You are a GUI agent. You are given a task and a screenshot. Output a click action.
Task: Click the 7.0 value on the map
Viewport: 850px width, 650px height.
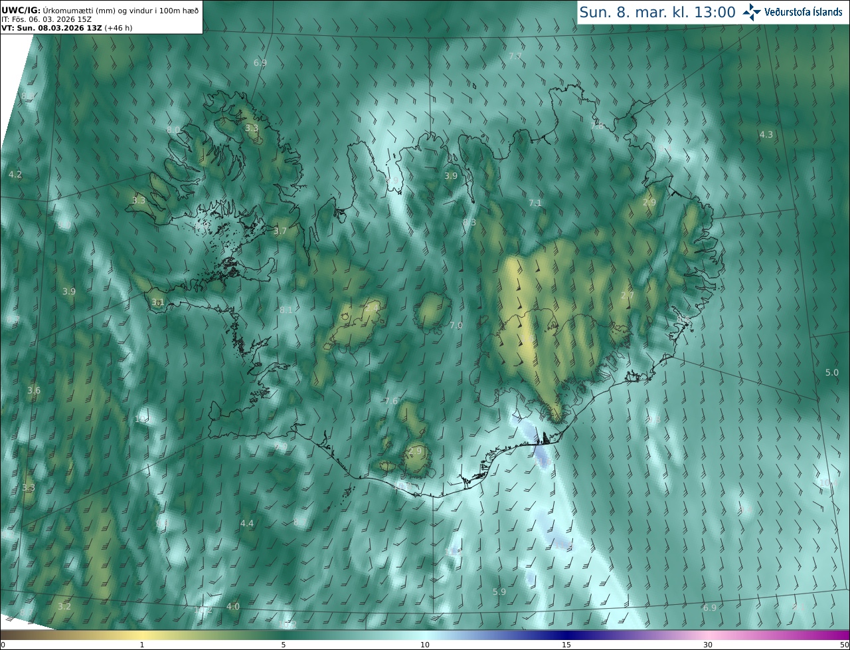click(456, 325)
